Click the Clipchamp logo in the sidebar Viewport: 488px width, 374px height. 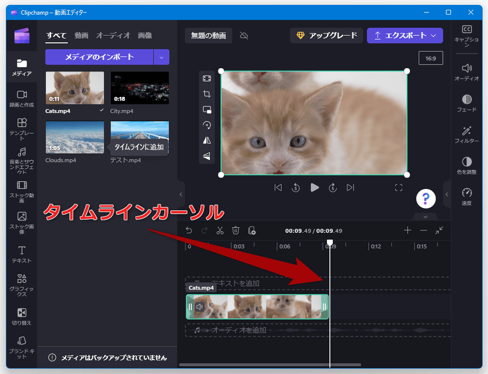tap(22, 35)
